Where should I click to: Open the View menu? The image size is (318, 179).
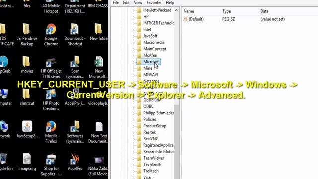pyautogui.click(x=138, y=3)
